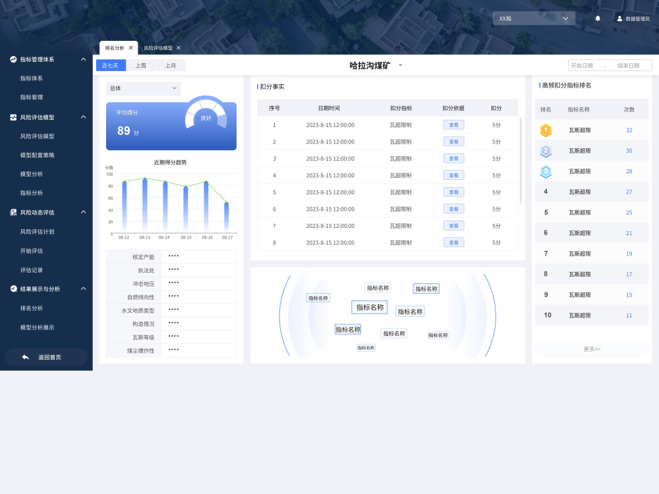
Task: Click the 核定产能 row label
Action: pos(143,257)
